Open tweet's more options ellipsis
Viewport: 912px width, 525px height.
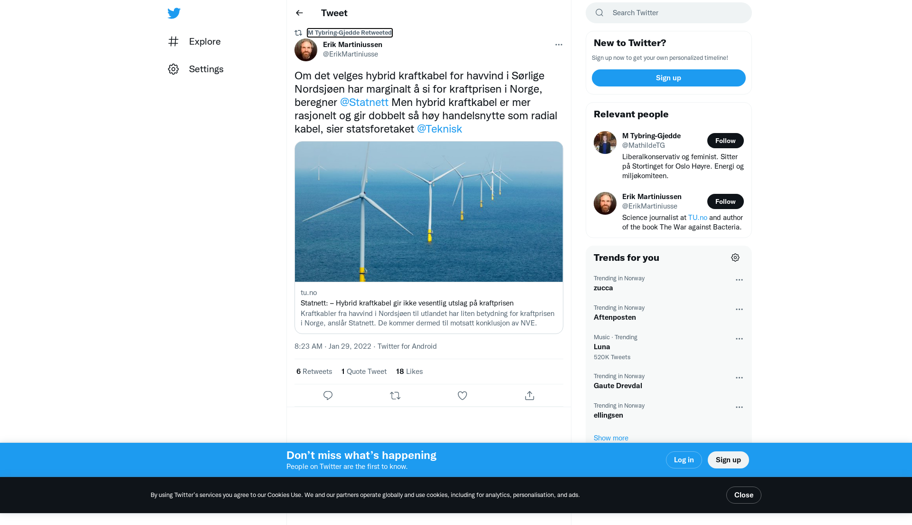tap(559, 45)
